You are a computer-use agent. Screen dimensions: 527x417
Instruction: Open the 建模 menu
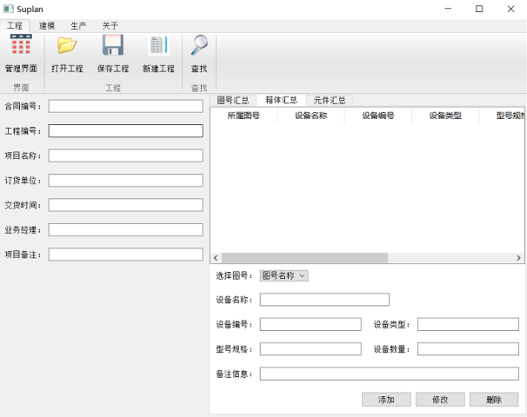click(x=47, y=26)
